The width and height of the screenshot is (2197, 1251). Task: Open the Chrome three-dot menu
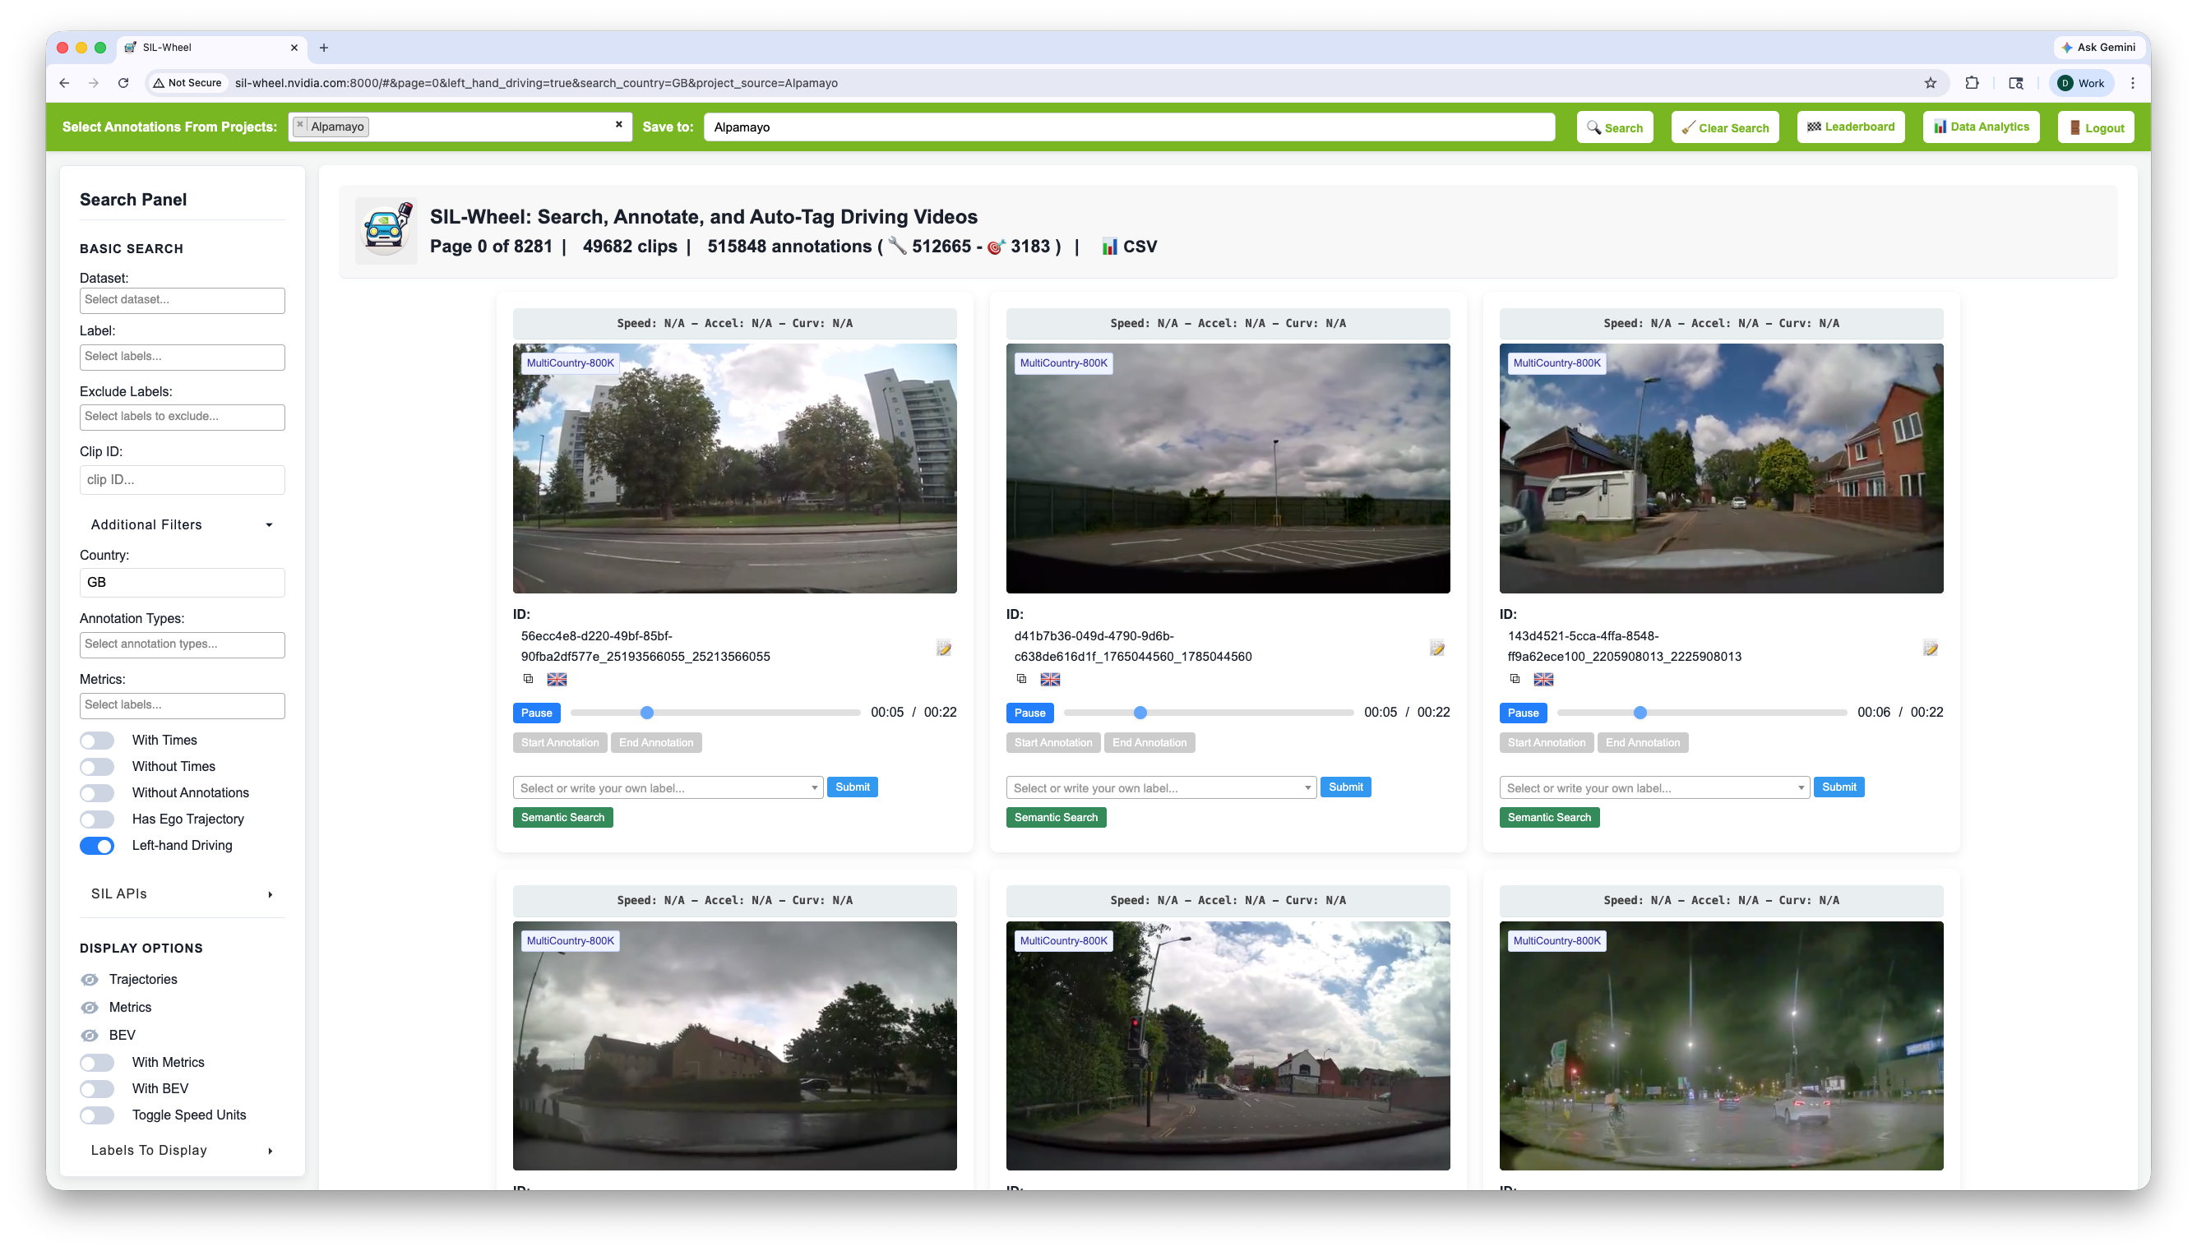[2132, 83]
